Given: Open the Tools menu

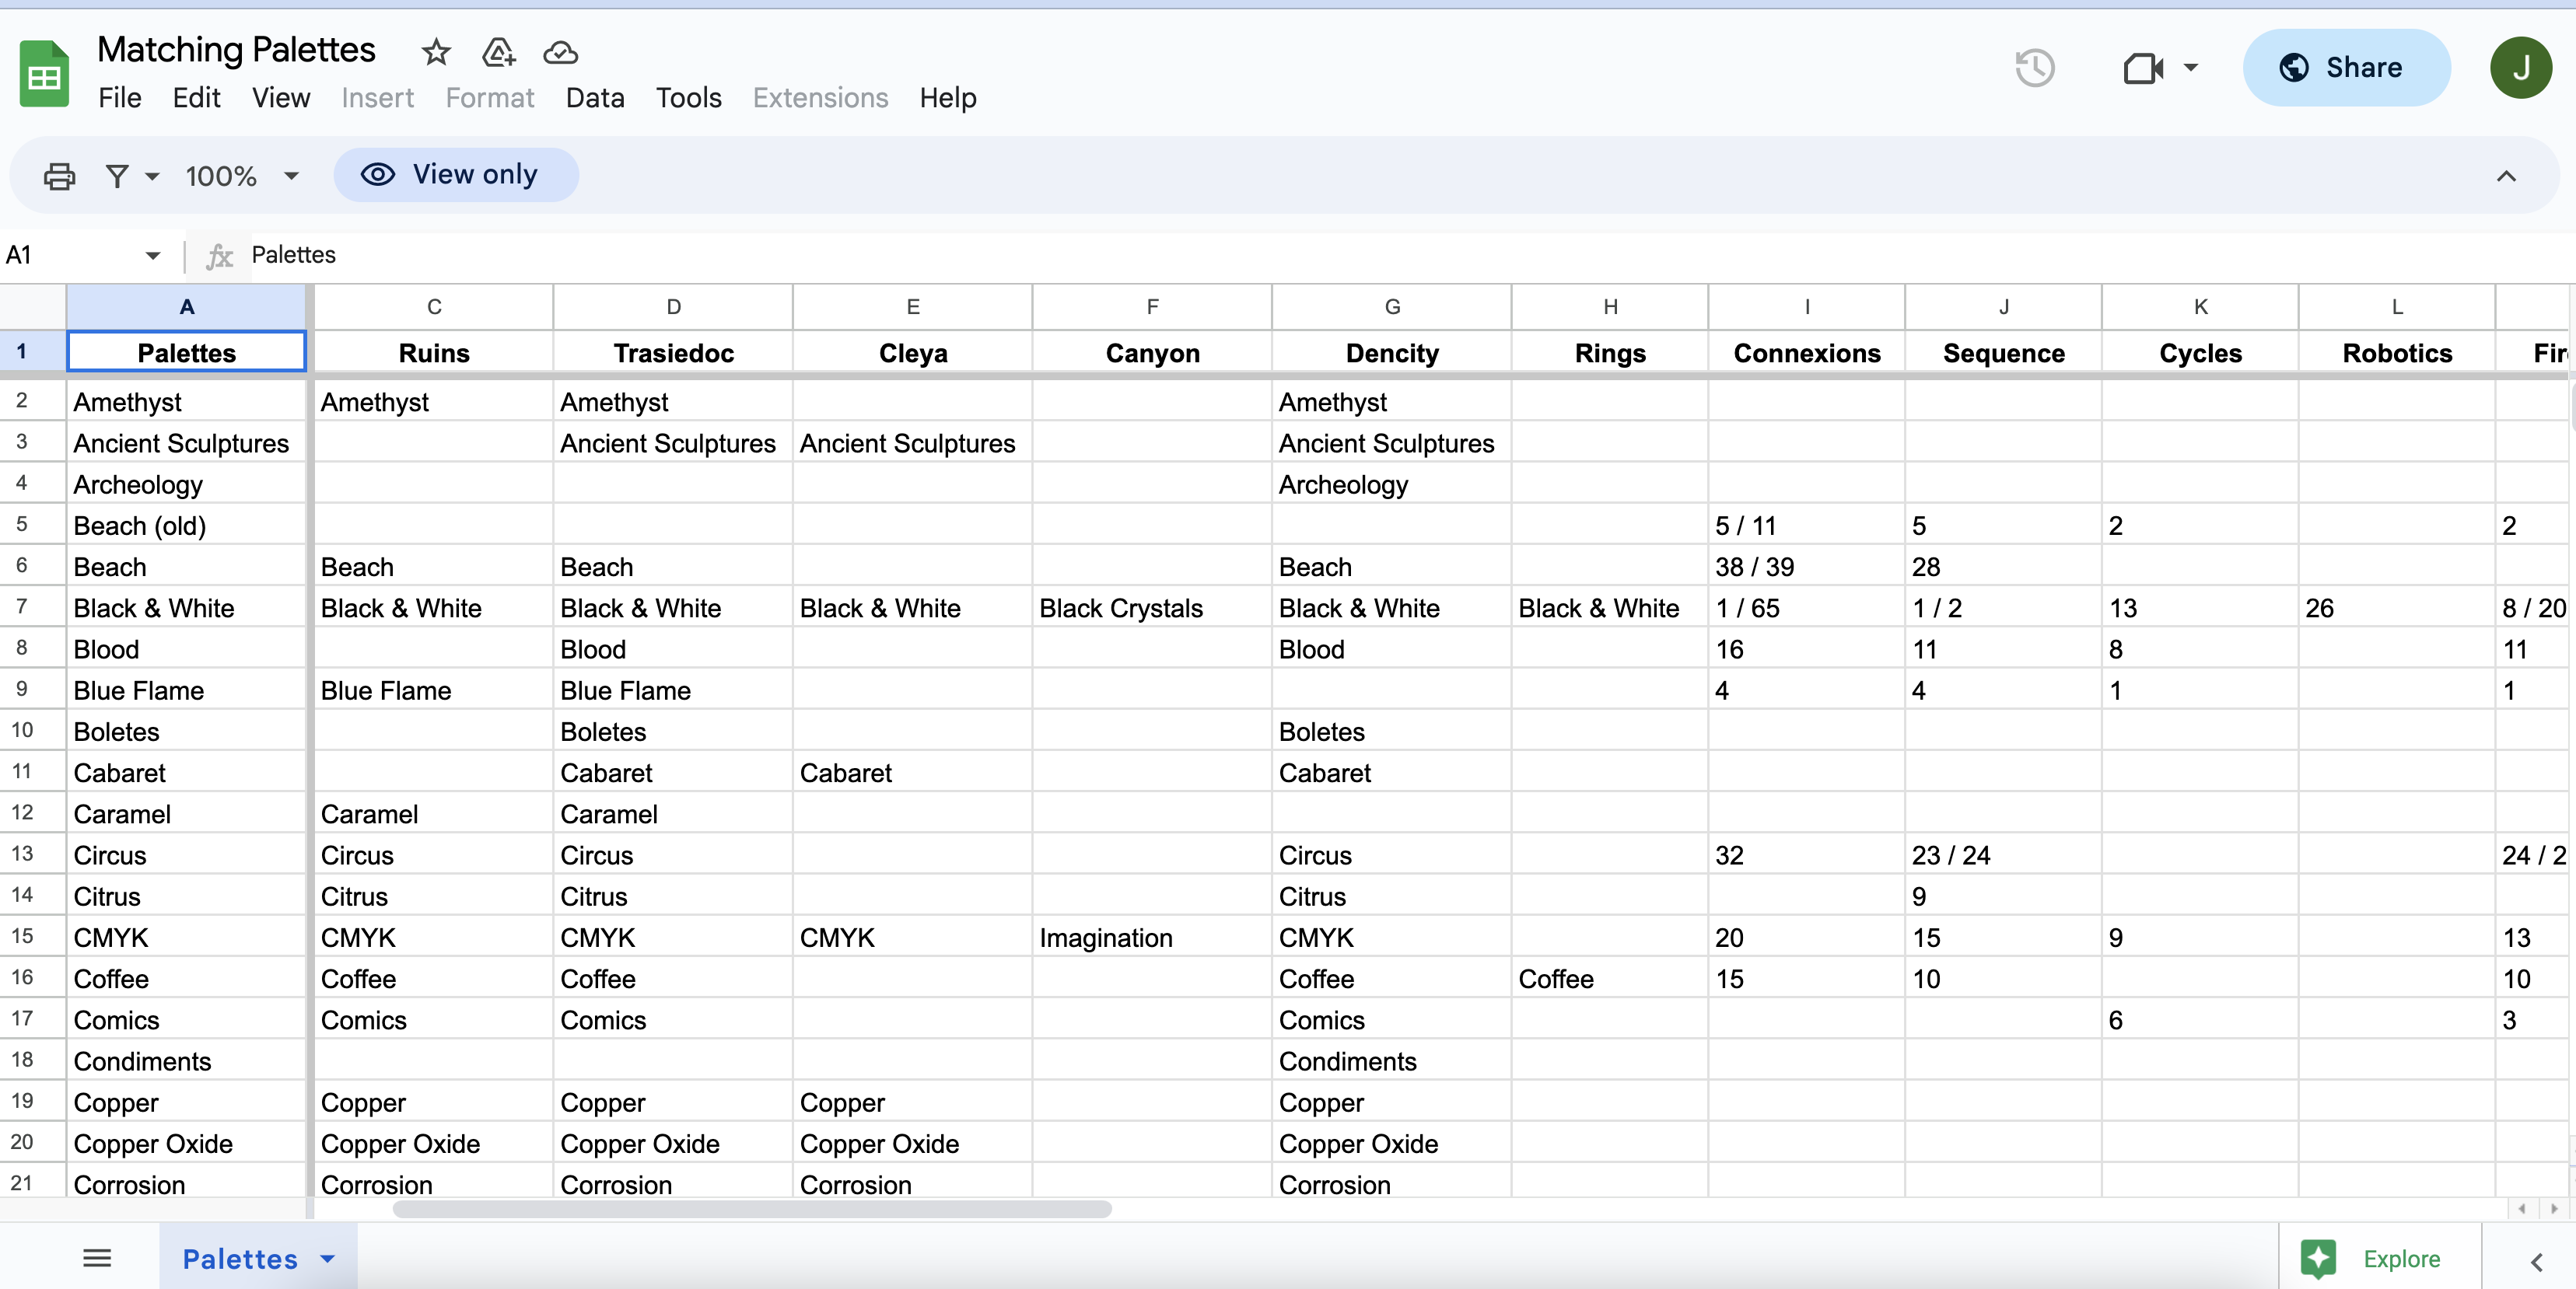Looking at the screenshot, I should tap(688, 98).
